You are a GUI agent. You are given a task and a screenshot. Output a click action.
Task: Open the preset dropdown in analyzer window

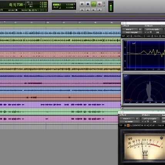(153, 29)
